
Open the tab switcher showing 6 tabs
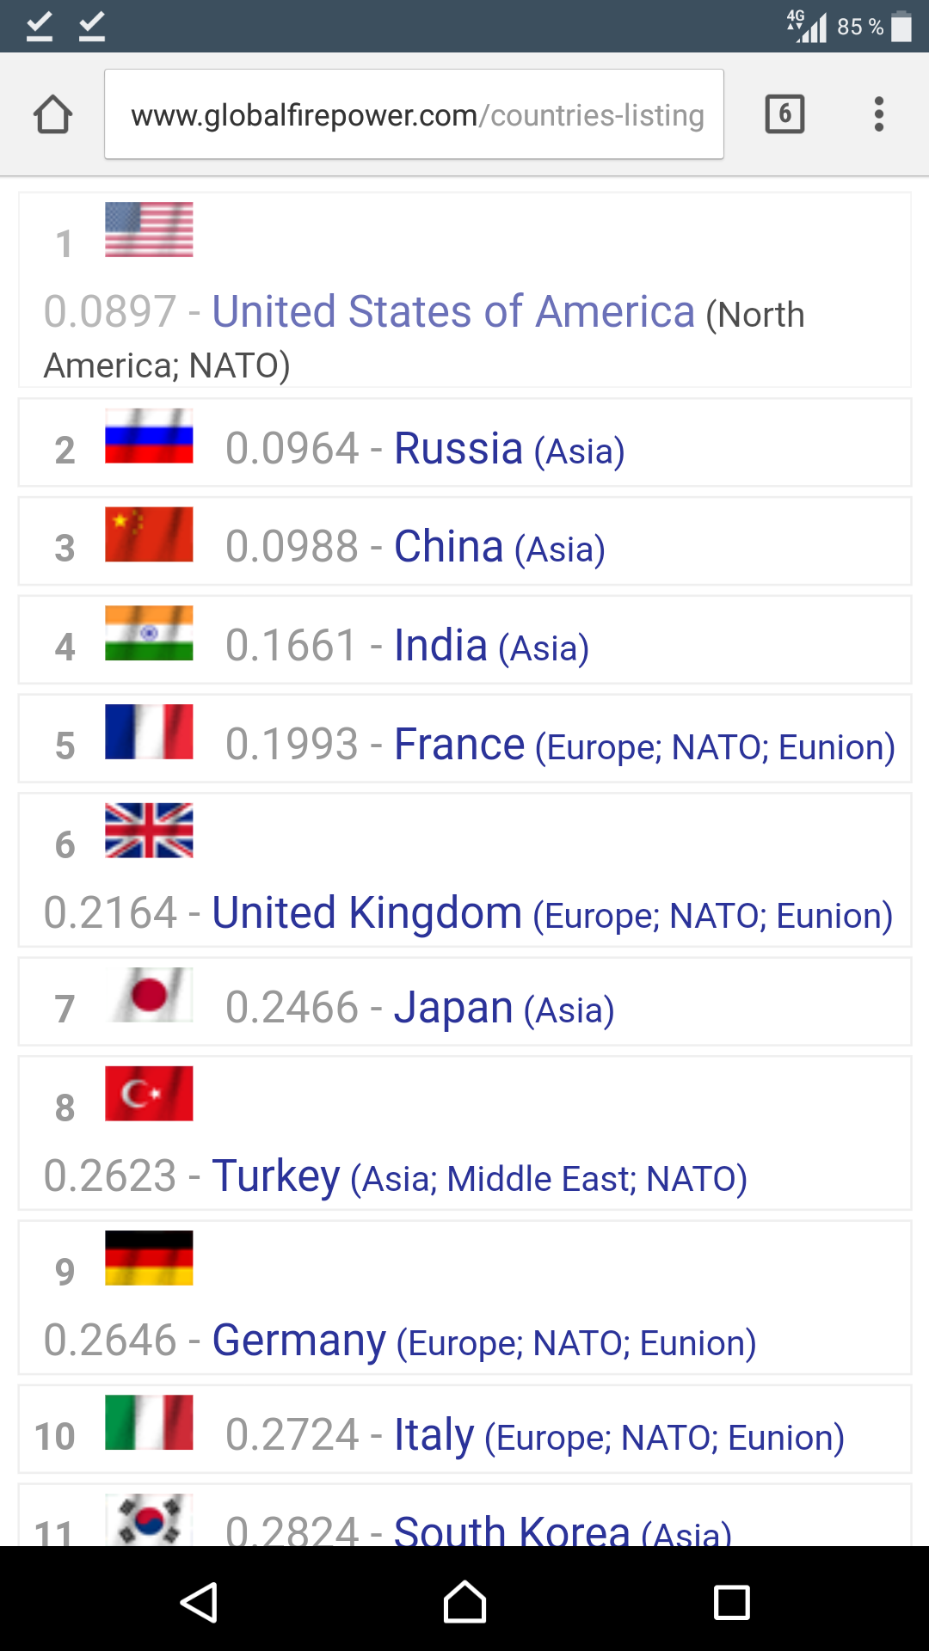coord(784,114)
